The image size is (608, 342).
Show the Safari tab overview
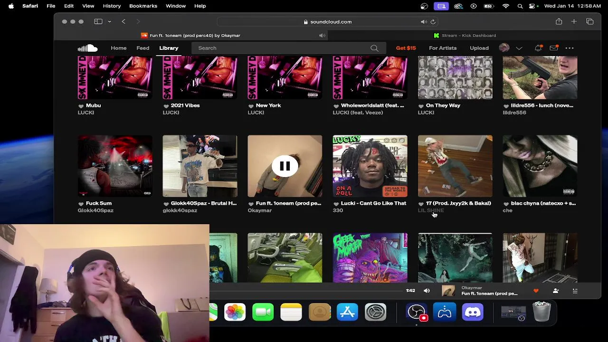pyautogui.click(x=589, y=21)
